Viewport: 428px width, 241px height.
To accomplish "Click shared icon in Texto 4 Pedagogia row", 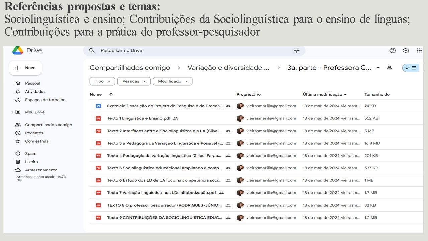I will click(228, 156).
